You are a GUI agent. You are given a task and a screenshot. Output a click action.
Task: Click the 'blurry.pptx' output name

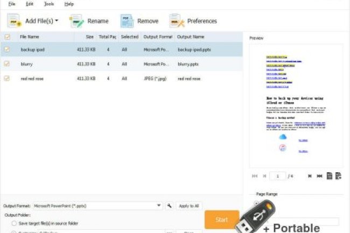click(188, 64)
